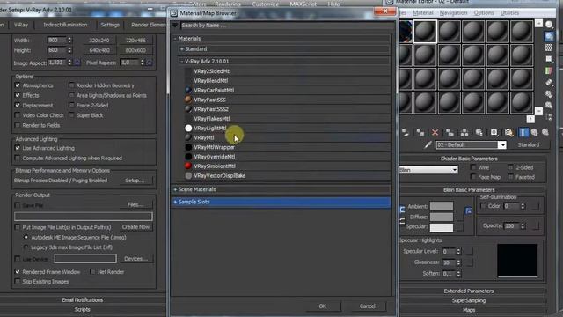This screenshot has height=317, width=563.
Task: Expand the Maps rollout
Action: (x=469, y=310)
